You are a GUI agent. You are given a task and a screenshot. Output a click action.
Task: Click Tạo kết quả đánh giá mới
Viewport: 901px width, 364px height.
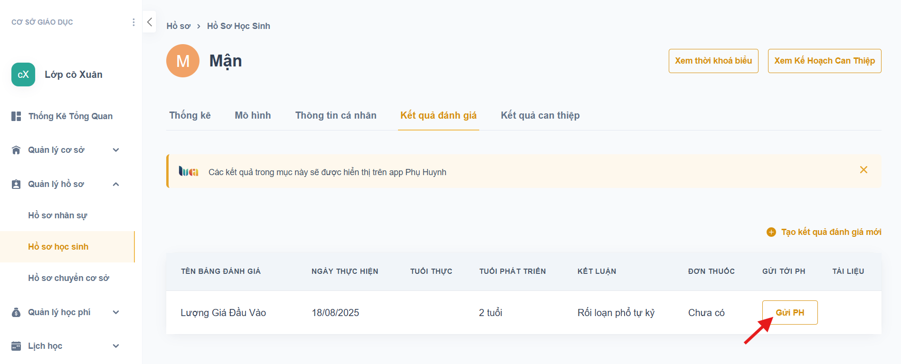[x=824, y=232]
